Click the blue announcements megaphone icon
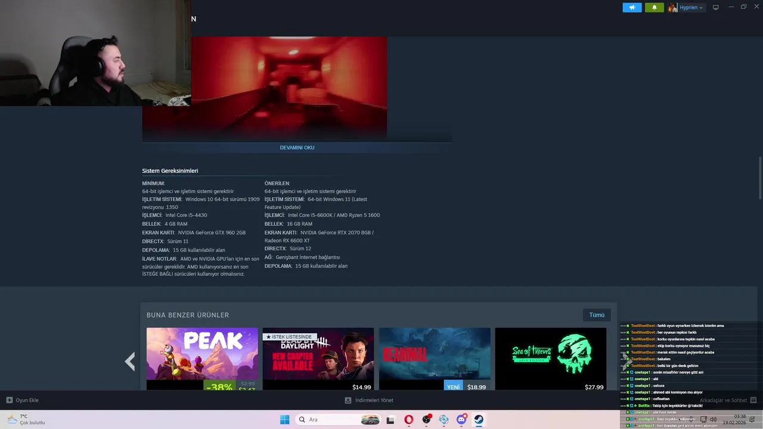763x429 pixels. [x=632, y=7]
